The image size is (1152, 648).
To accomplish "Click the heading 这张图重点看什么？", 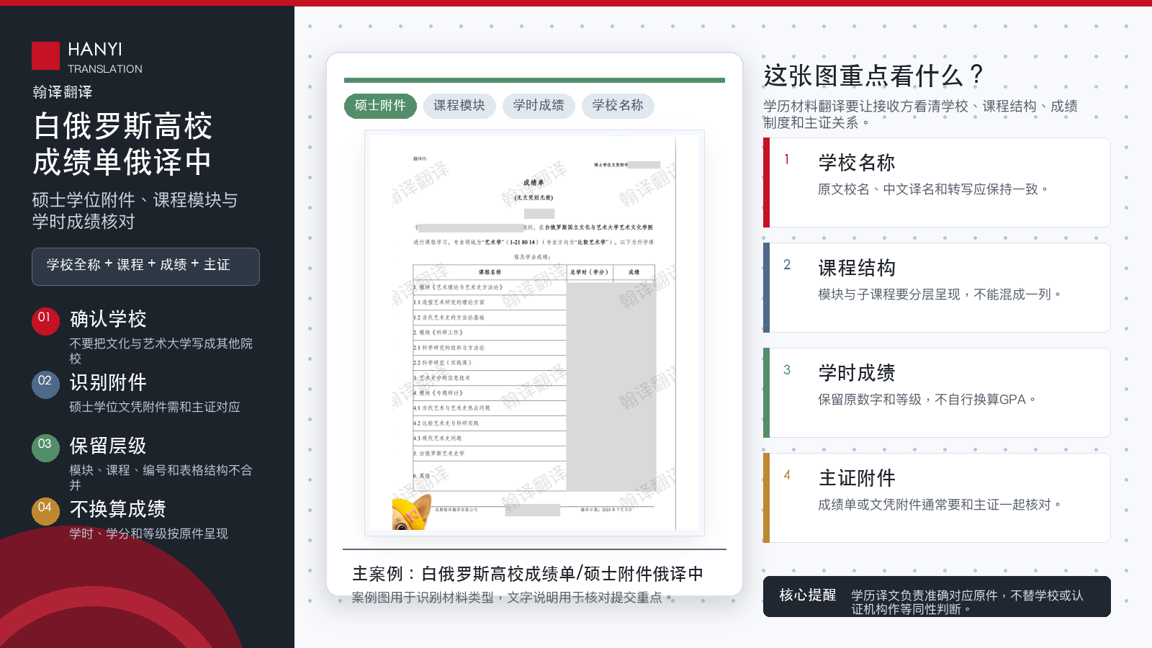I will click(873, 76).
